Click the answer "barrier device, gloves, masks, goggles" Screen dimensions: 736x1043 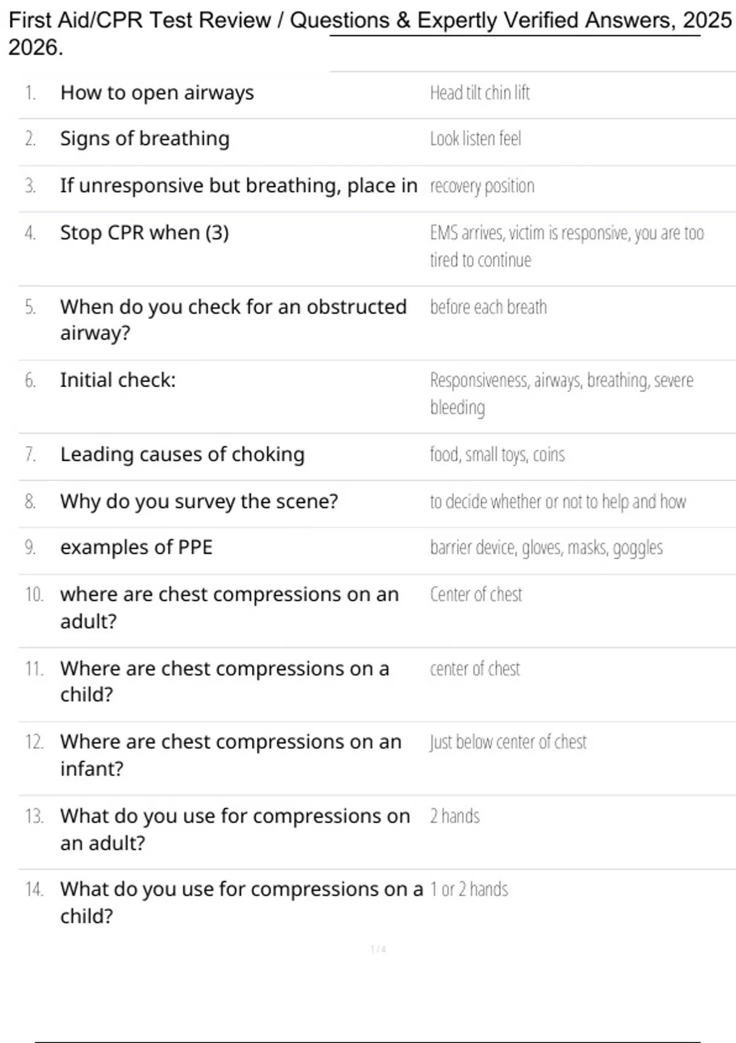[546, 547]
